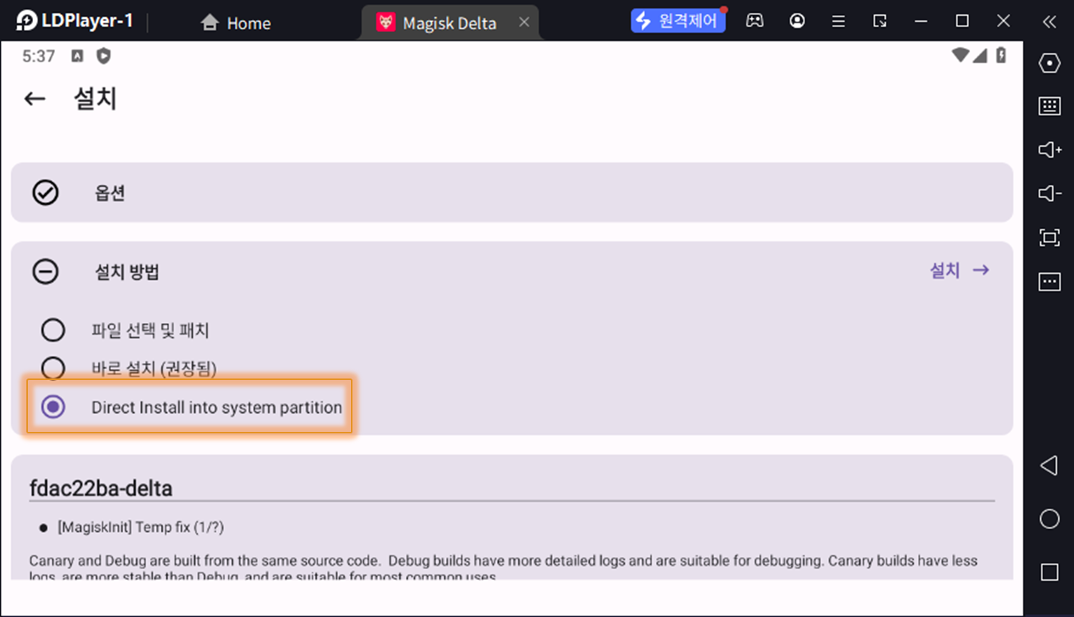Screen dimensions: 1074x617
Task: Tap Android home circle button
Action: tap(1049, 519)
